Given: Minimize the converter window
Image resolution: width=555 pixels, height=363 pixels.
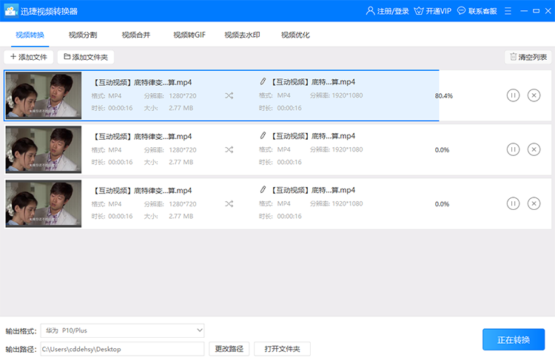Looking at the screenshot, I should (524, 11).
